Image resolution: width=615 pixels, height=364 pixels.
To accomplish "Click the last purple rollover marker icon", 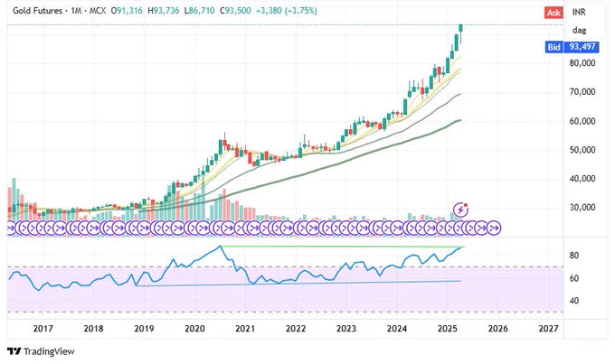I will pyautogui.click(x=495, y=228).
